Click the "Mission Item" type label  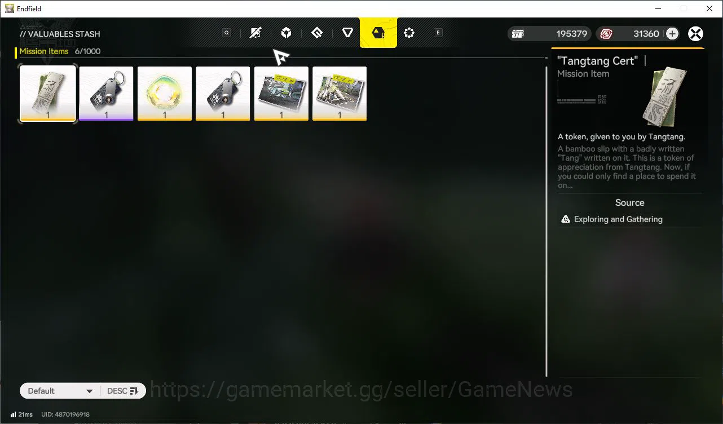(583, 74)
